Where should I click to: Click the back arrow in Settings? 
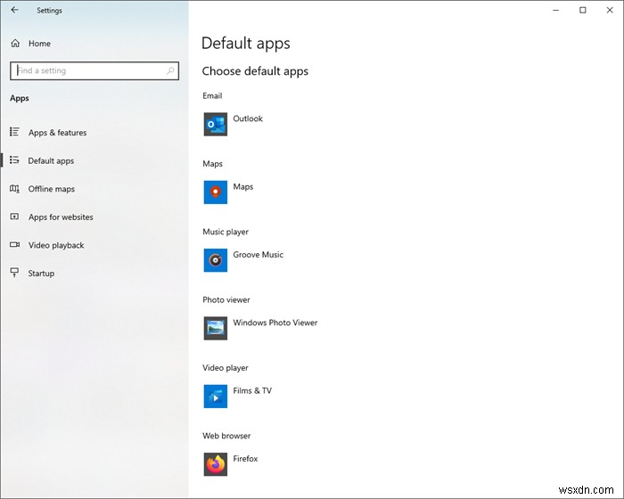pos(15,10)
